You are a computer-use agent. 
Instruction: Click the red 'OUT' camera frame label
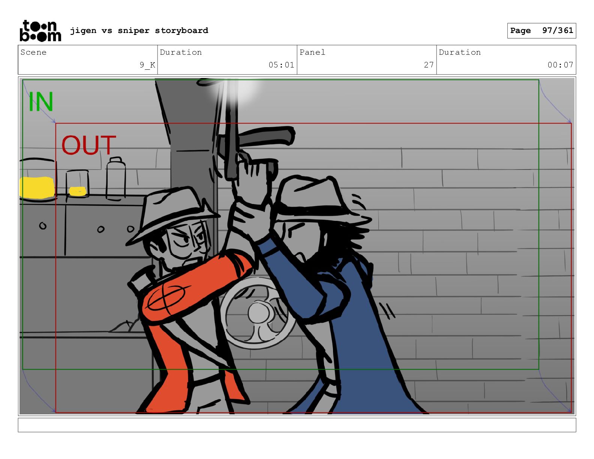point(88,145)
